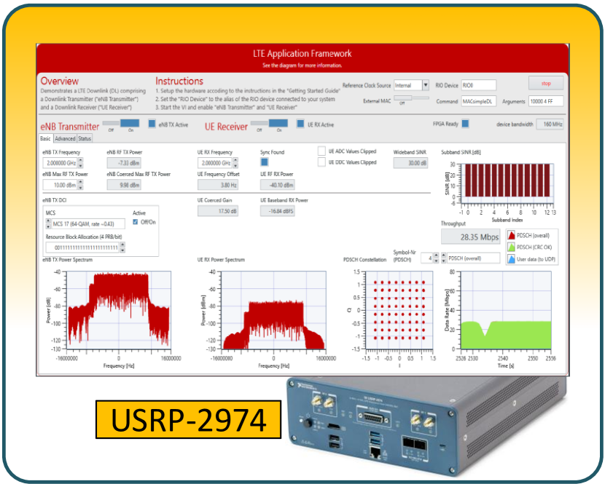The height and width of the screenshot is (484, 605).
Task: Click the Resource Block Allocation stepper
Action: pos(122,247)
